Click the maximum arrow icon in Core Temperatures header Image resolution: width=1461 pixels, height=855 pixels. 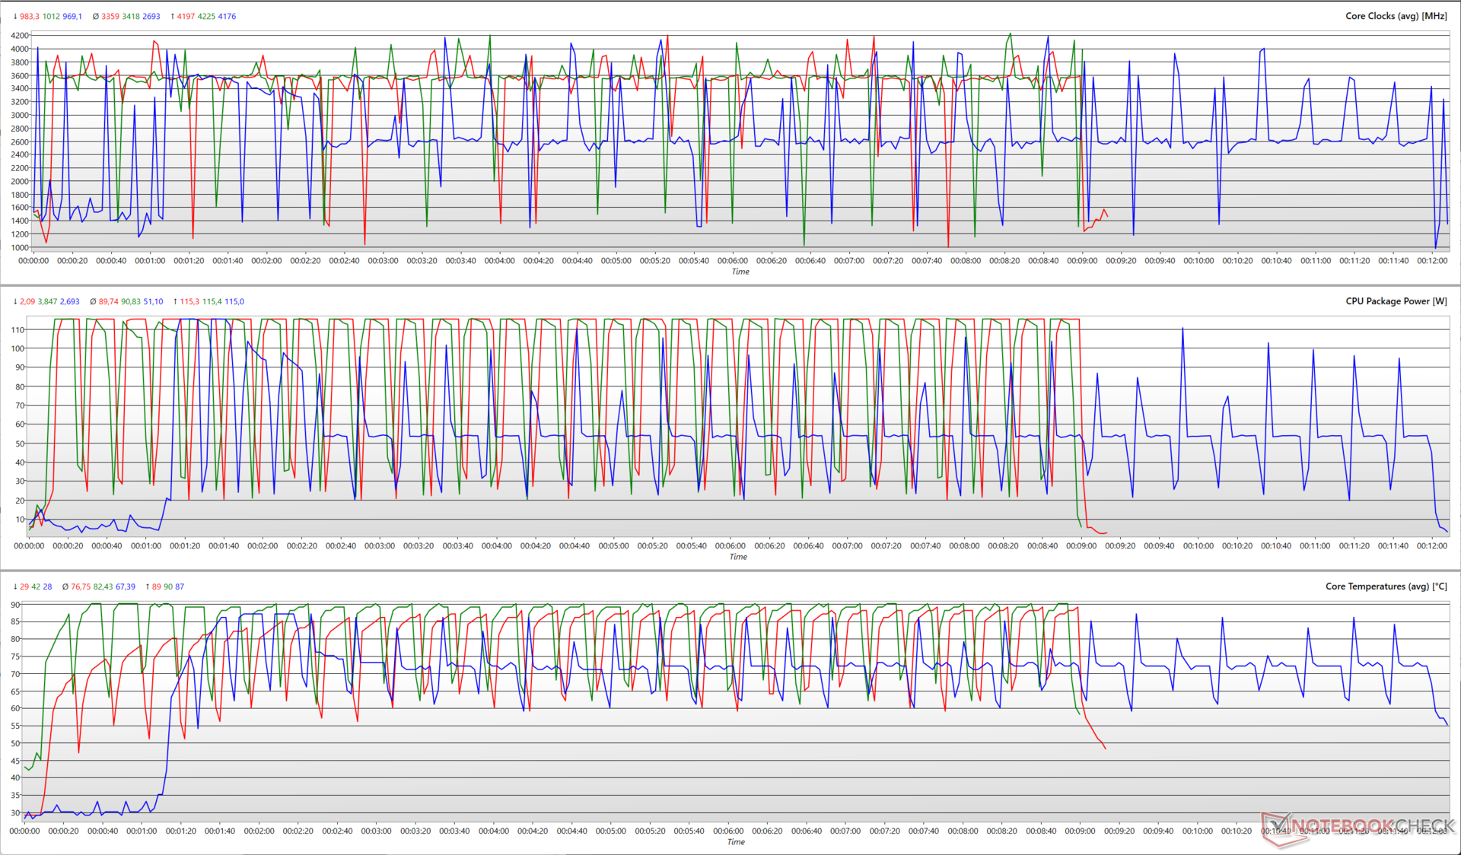click(148, 586)
